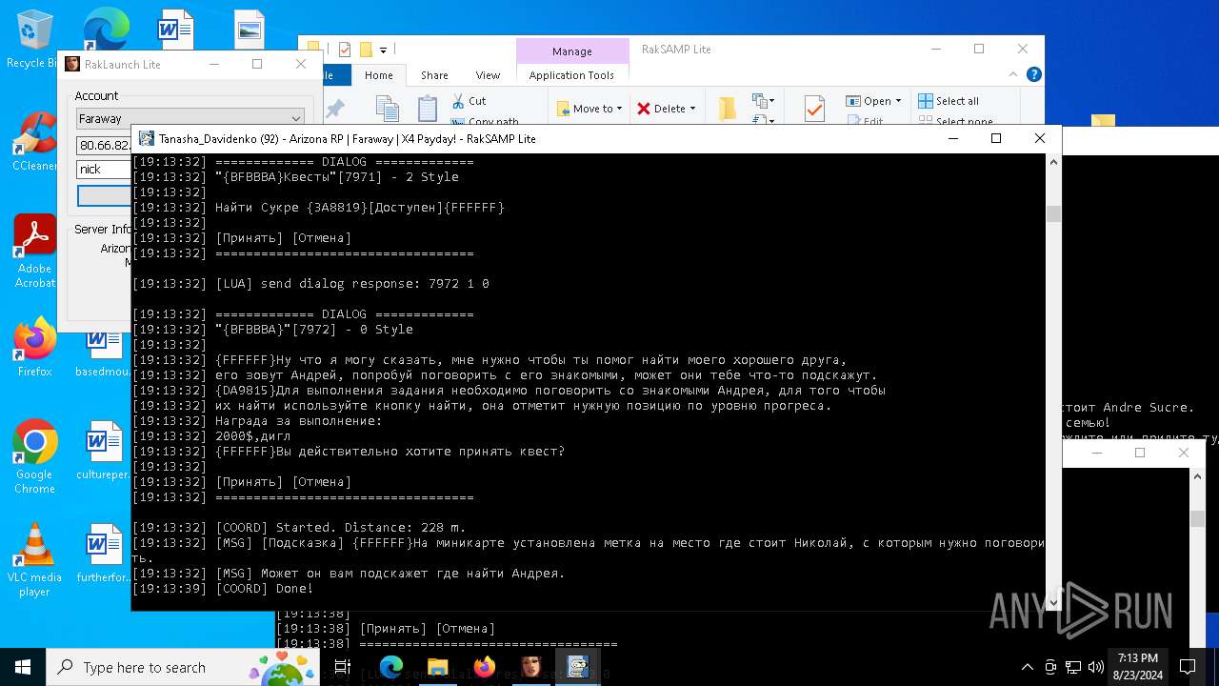Viewport: 1219px width, 686px height.
Task: Click RakSAMP Lite console title bar icon
Action: (x=147, y=138)
